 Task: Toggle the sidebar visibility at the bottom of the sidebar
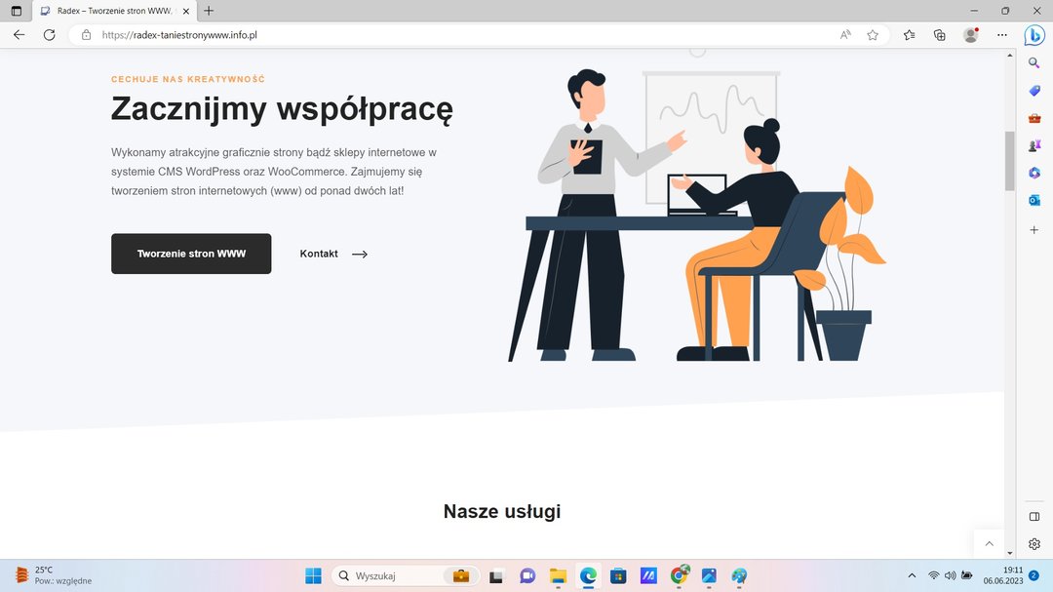coord(1034,516)
